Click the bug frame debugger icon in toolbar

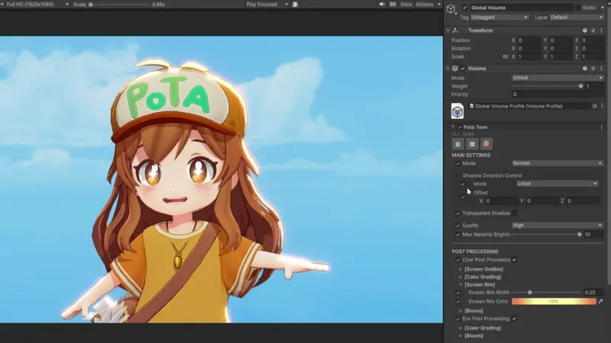point(295,5)
